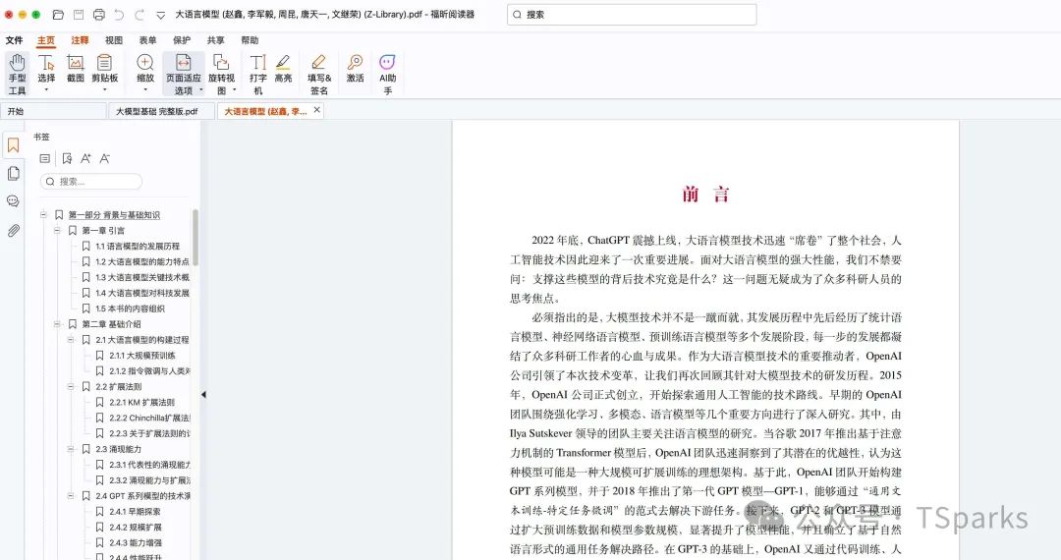1061x560 pixels.
Task: Select the Highlight (高亮) tool
Action: coord(283,69)
